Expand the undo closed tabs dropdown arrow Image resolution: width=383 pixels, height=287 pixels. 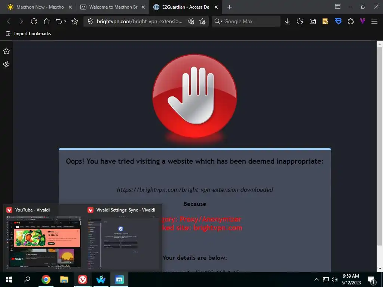pyautogui.click(x=65, y=21)
